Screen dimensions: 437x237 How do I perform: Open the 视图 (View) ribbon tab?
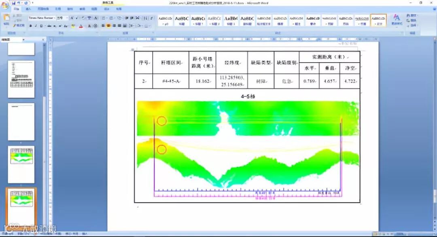pos(94,9)
